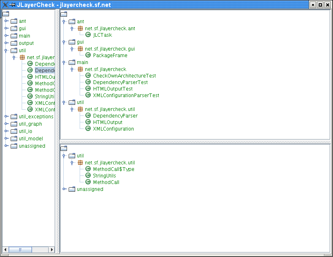Select the net.sf.jlayercheck.gui package label

point(110,49)
